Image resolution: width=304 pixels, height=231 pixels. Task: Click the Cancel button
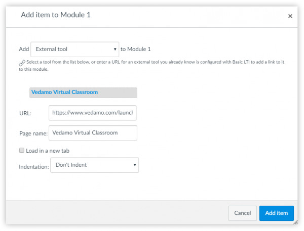(x=243, y=213)
